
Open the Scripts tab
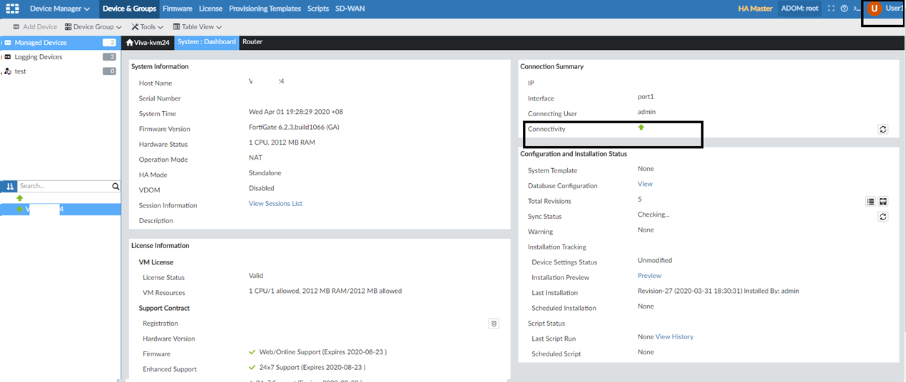[x=318, y=9]
